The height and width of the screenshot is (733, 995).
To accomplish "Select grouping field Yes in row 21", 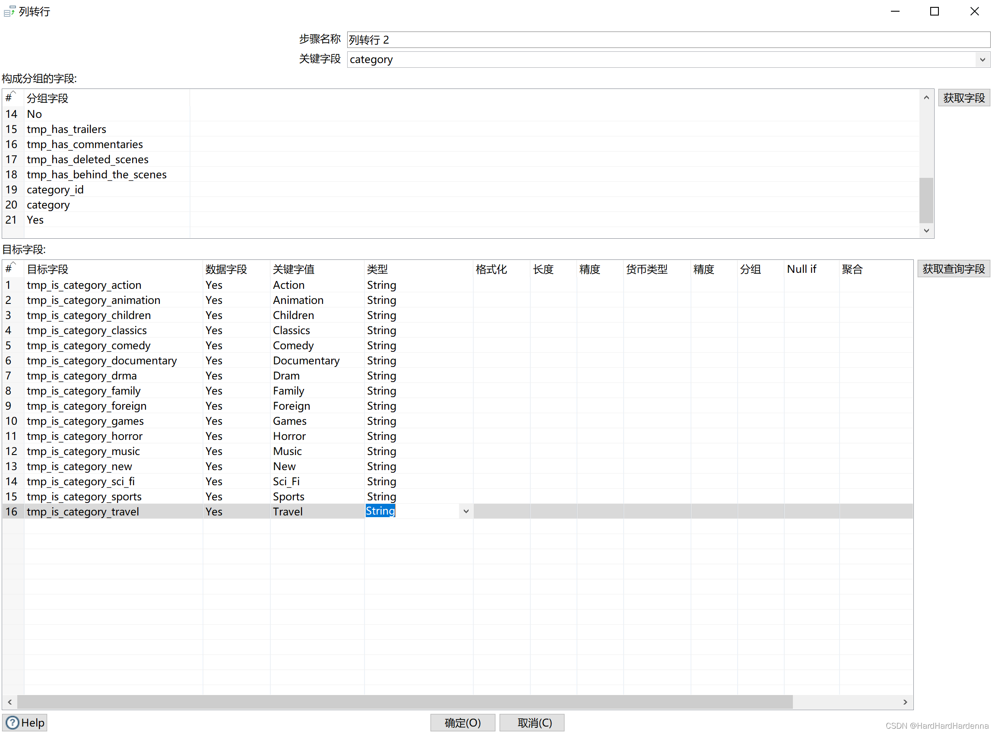I will [x=35, y=220].
